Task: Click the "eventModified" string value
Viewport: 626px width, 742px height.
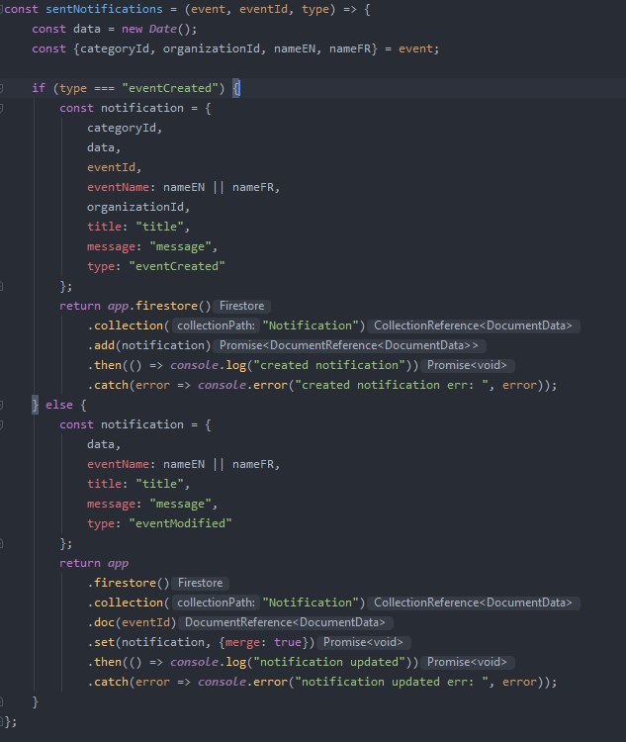Action: coord(180,523)
